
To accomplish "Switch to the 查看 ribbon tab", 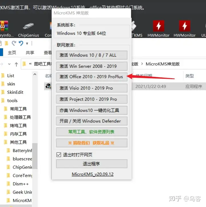I will tap(47, 53).
